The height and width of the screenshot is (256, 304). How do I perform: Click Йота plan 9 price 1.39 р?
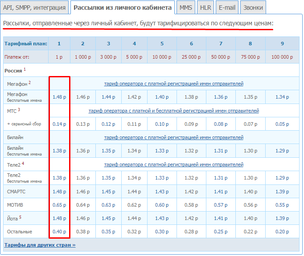click(x=282, y=218)
